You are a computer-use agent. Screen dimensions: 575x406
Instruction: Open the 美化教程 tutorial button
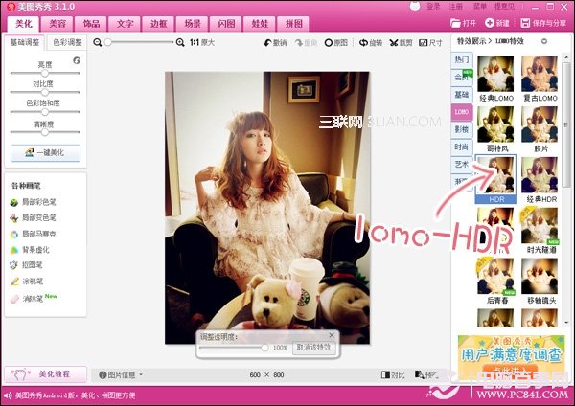pyautogui.click(x=45, y=374)
